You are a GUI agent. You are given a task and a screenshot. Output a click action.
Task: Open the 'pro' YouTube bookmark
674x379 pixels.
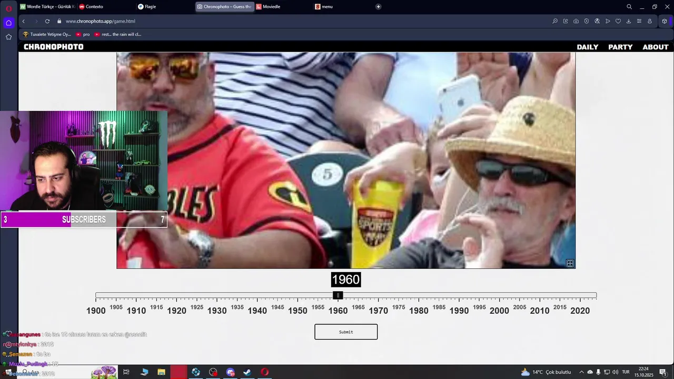[x=83, y=34]
